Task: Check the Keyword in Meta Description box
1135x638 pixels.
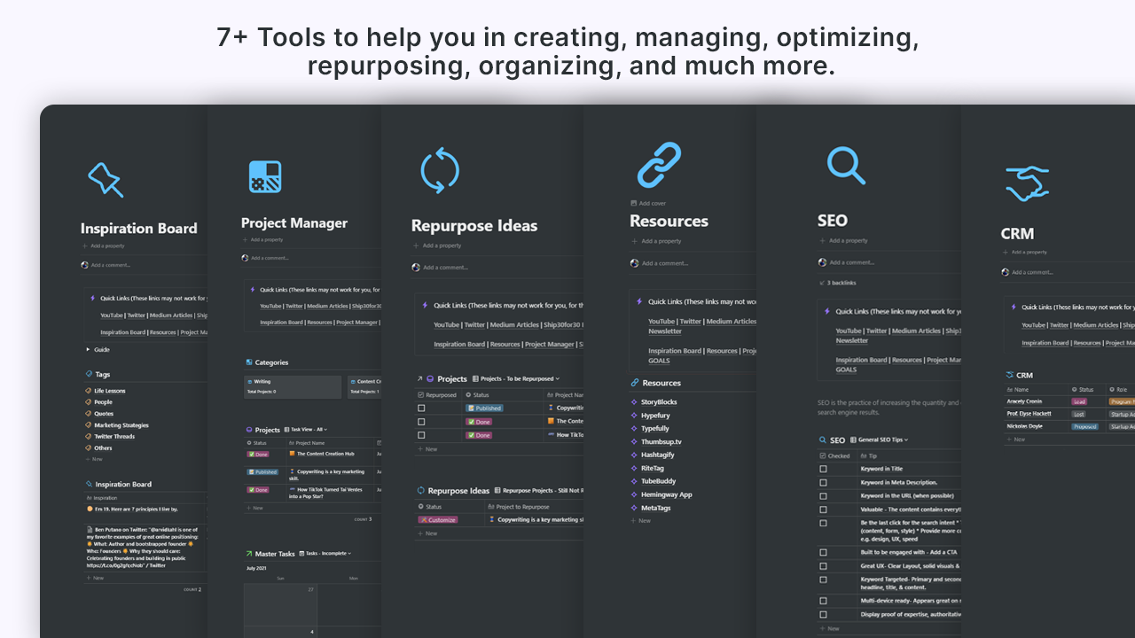Action: (x=823, y=483)
